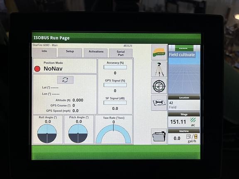Viewport: 239px width, 179px height.
Task: Click the red NoNav status indicator
Action: tap(37, 69)
